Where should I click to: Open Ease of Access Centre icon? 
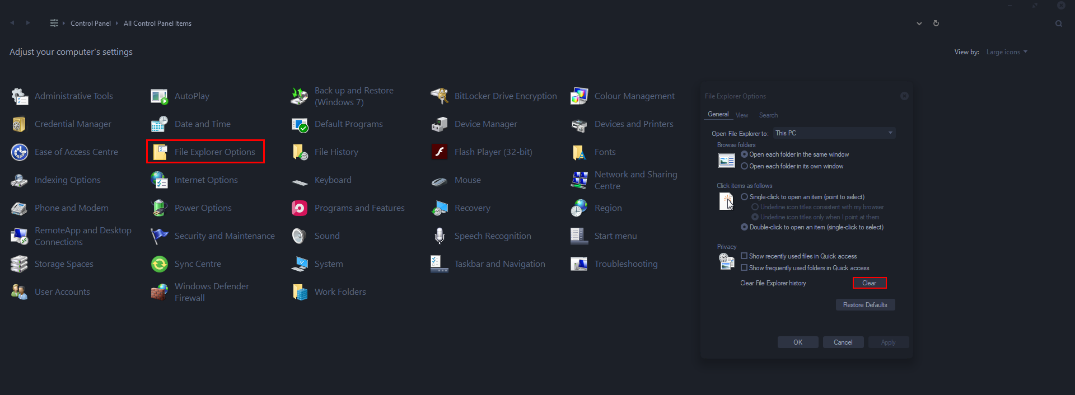click(20, 152)
